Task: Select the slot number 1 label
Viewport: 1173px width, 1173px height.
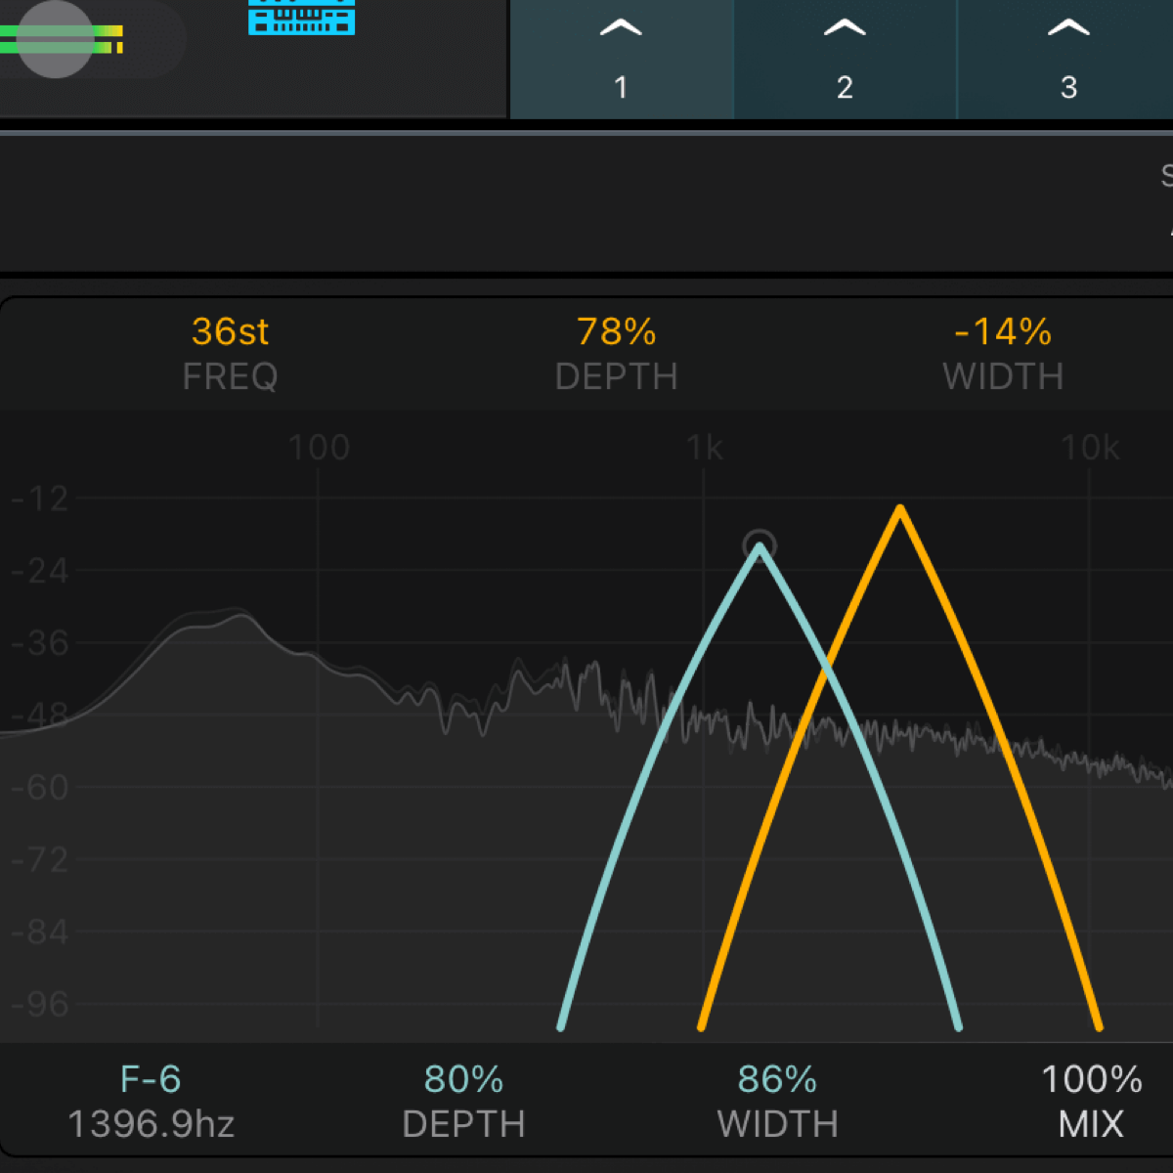Action: pos(621,88)
